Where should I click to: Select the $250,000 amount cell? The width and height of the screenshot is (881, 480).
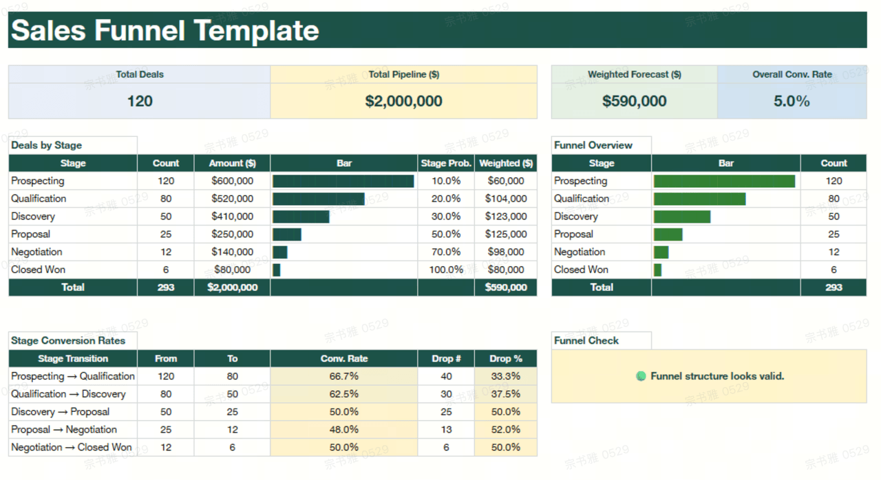233,234
